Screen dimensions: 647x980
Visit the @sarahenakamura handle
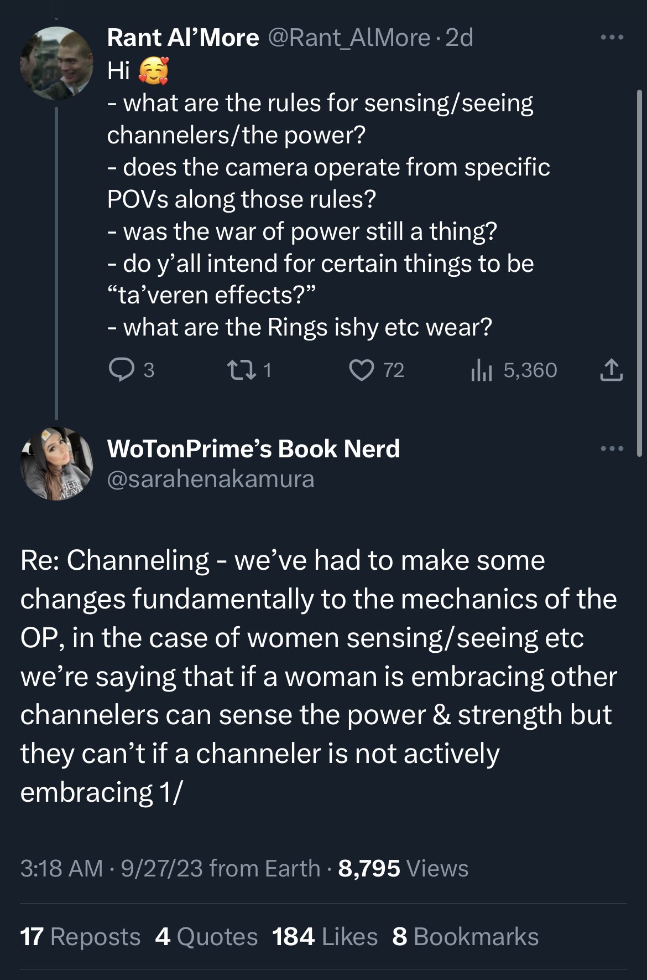[211, 479]
